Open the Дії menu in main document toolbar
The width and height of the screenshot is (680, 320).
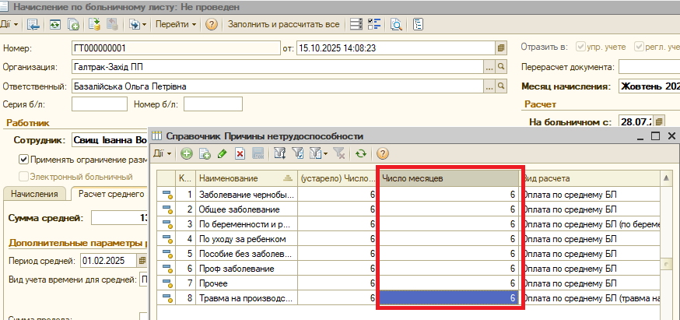click(9, 24)
